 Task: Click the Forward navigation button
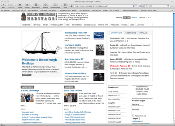pos(11,5)
